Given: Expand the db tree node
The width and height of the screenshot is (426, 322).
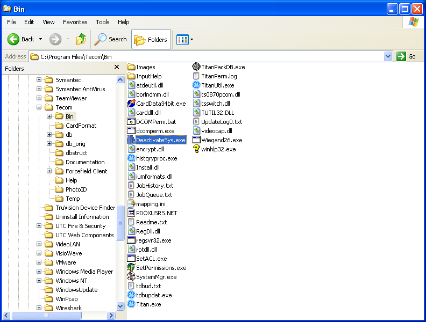Looking at the screenshot, I should click(49, 135).
